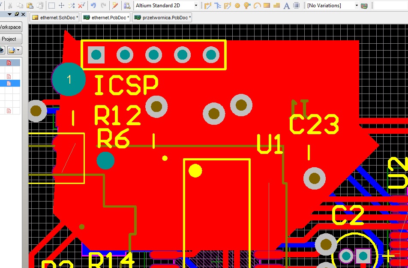Screen dimensions: 408x268
Task: Start Interactive Routing tool
Action: click(x=207, y=5)
